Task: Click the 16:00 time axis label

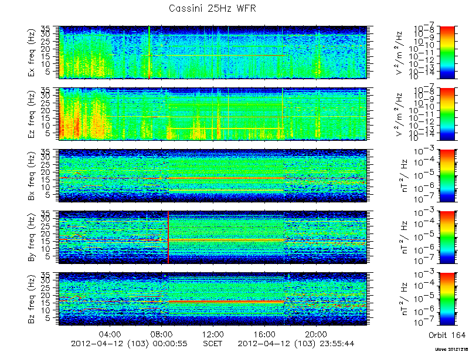Action: pyautogui.click(x=264, y=334)
